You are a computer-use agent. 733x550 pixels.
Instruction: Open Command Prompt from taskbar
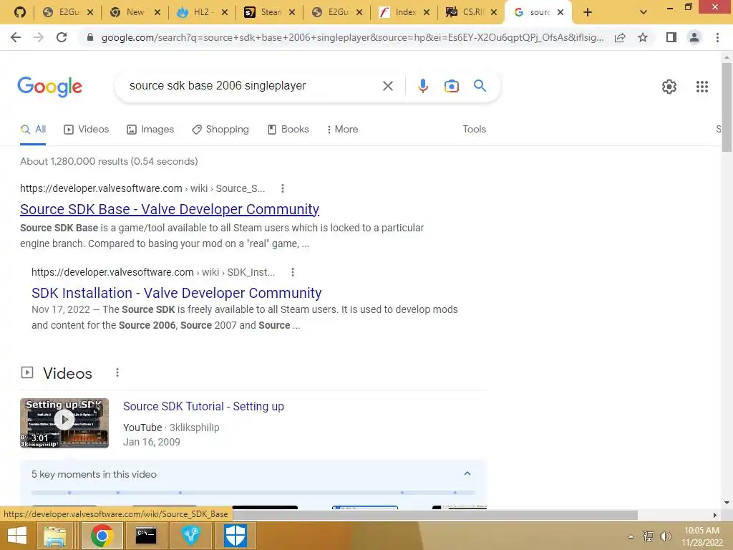click(146, 536)
